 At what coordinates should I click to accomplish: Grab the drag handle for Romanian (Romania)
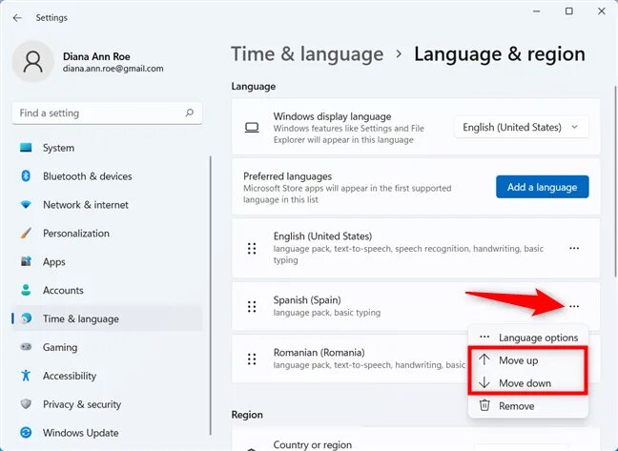pos(252,359)
